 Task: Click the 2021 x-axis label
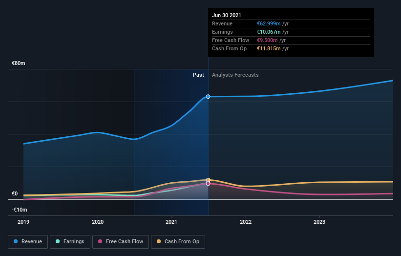click(x=171, y=222)
